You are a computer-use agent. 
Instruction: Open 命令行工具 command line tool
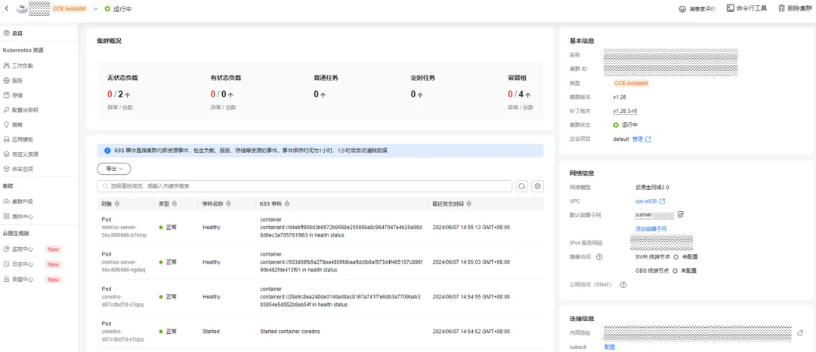[x=746, y=8]
